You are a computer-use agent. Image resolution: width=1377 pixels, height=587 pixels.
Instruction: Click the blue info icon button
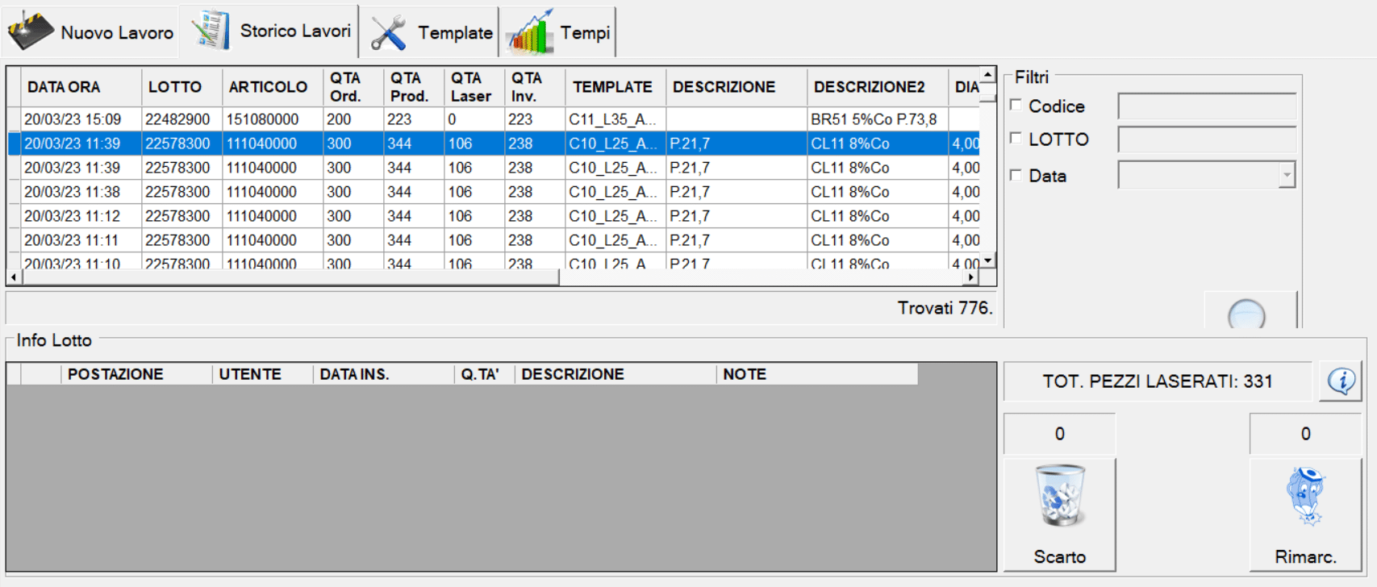1341,381
